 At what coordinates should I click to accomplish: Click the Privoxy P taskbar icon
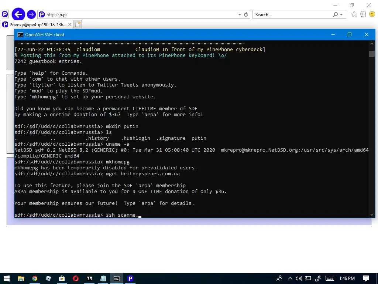click(130, 278)
